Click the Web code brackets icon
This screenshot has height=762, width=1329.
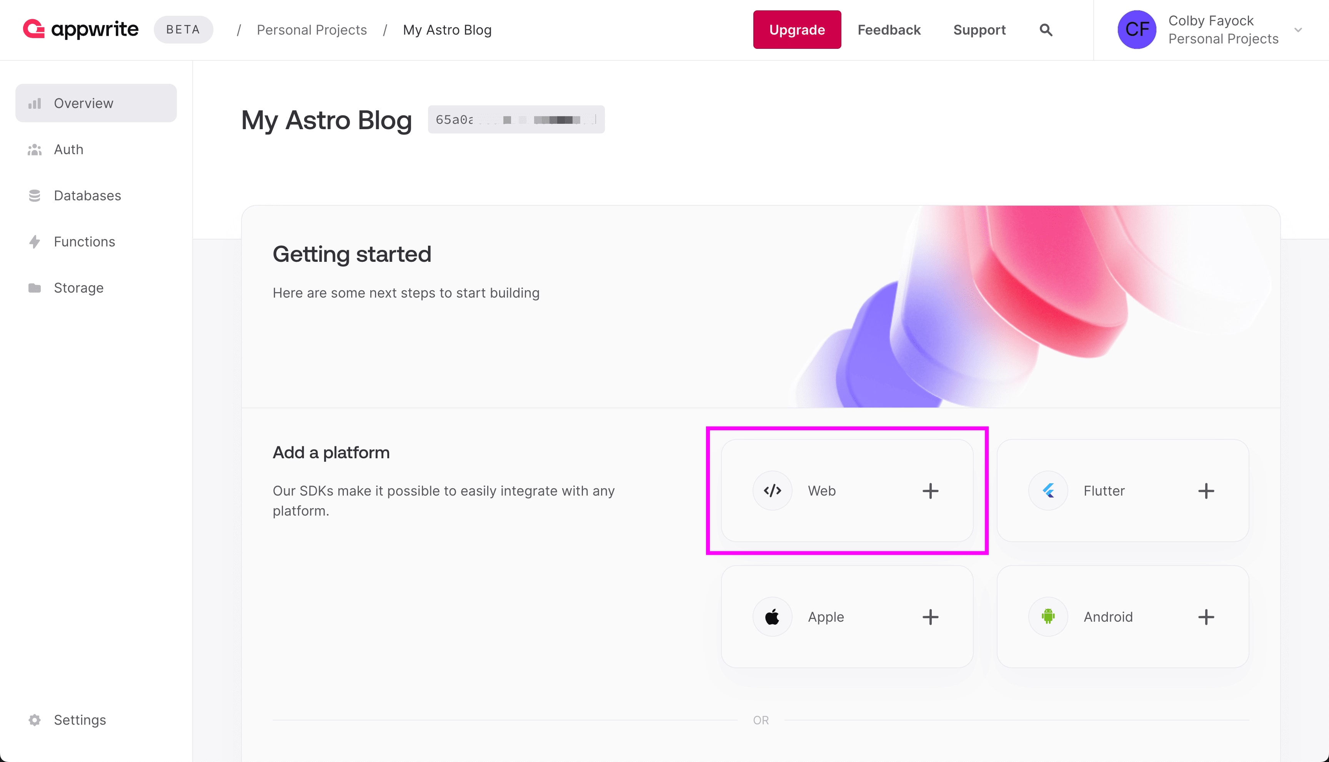772,491
